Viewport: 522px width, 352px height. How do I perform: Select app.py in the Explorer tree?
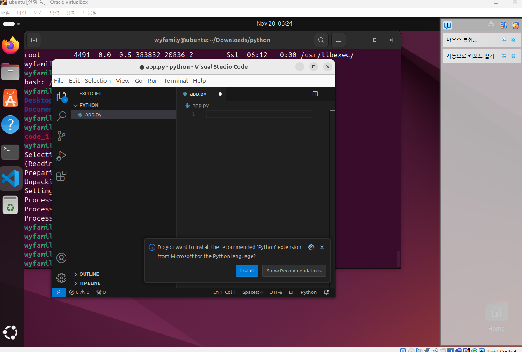pos(124,115)
